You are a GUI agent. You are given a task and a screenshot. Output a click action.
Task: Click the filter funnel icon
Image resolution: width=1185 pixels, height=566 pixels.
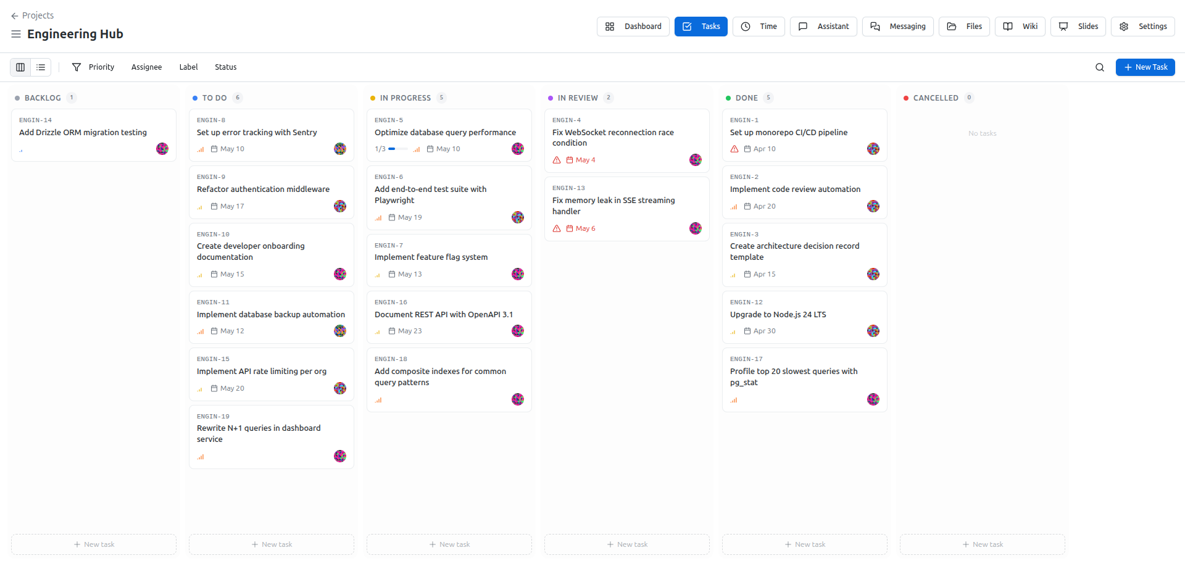77,67
